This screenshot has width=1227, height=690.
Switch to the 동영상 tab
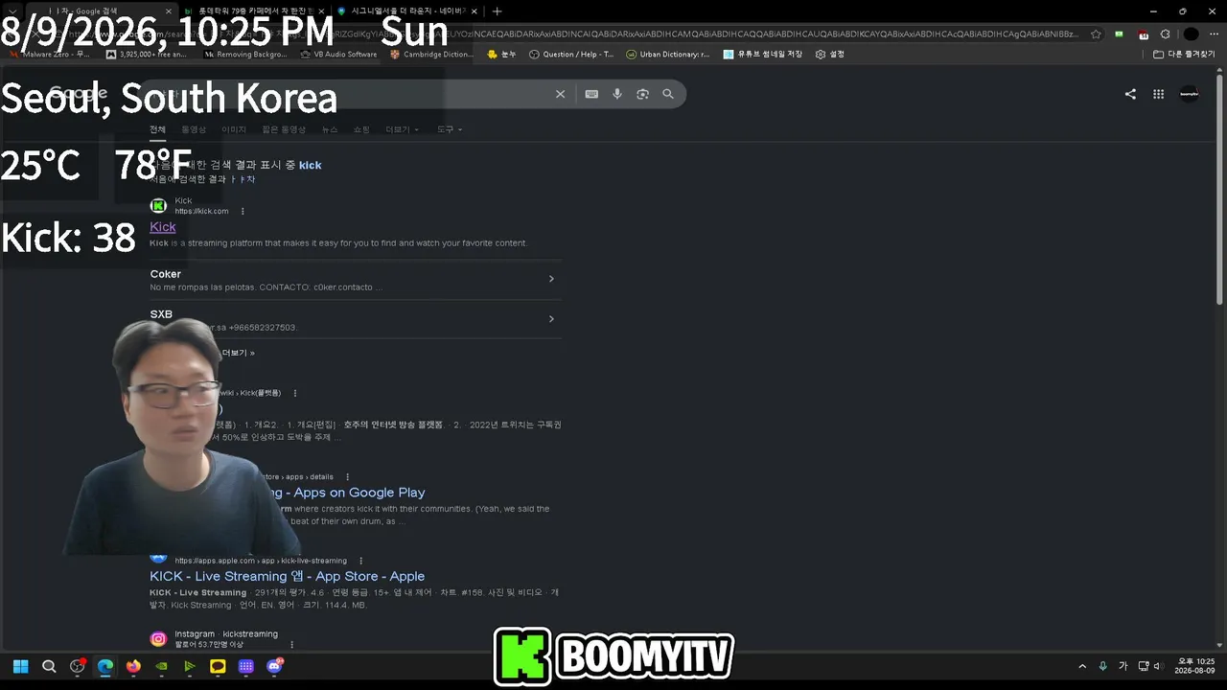[x=194, y=129]
